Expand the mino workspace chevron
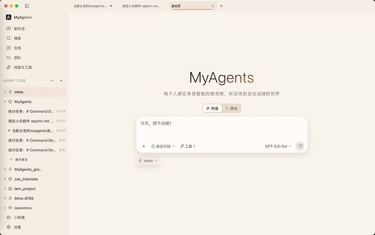Image resolution: width=375 pixels, height=235 pixels. (5, 92)
